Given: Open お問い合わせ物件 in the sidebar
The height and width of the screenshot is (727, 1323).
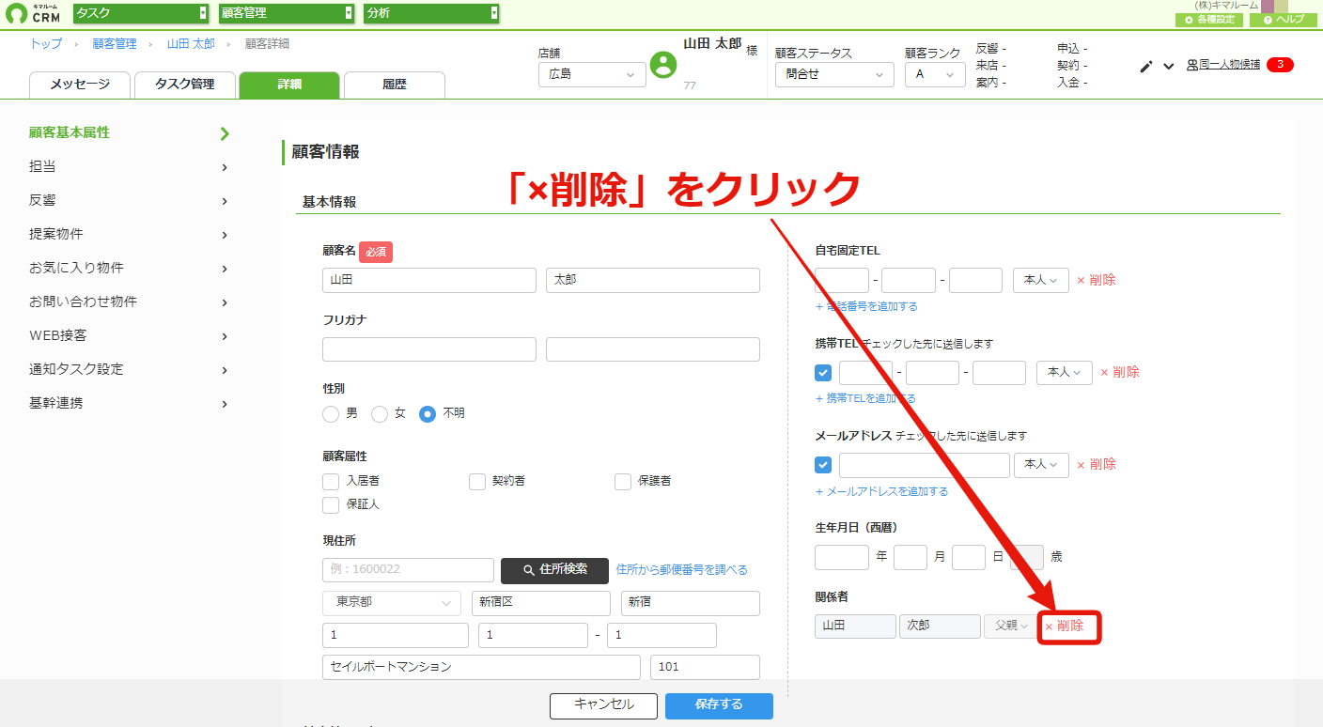Looking at the screenshot, I should 130,302.
